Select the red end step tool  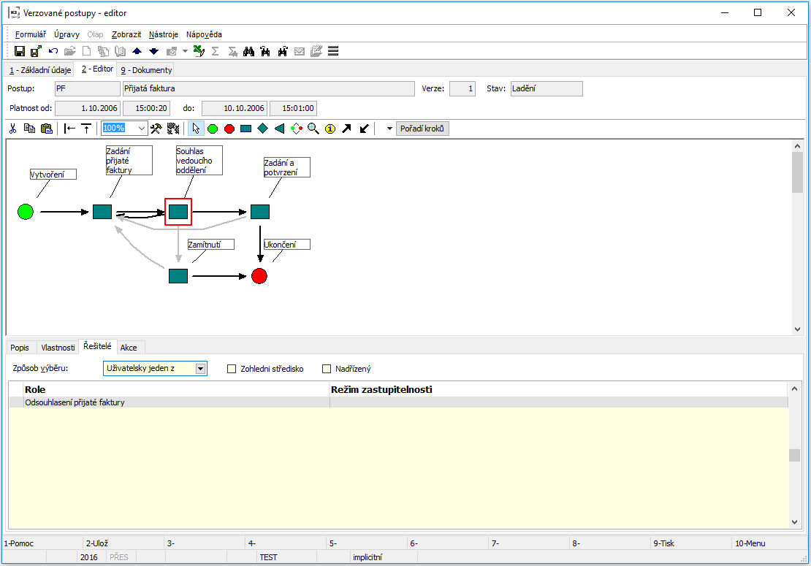[229, 129]
